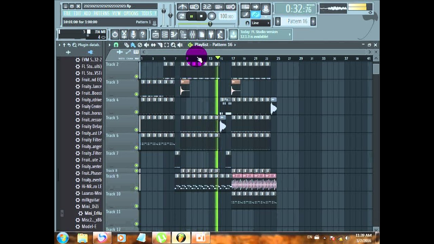Viewport: 434px width, 244px height.
Task: Add a new pattern with plus button
Action: pyautogui.click(x=313, y=21)
